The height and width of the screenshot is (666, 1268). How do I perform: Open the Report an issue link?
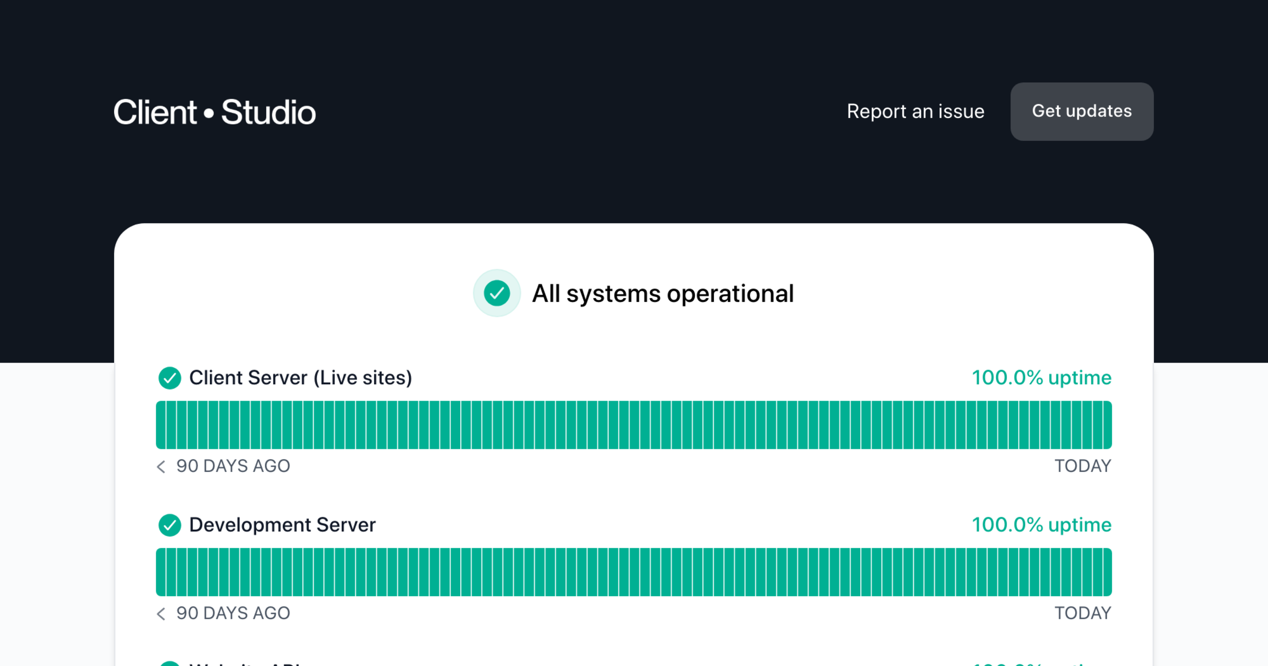[915, 112]
